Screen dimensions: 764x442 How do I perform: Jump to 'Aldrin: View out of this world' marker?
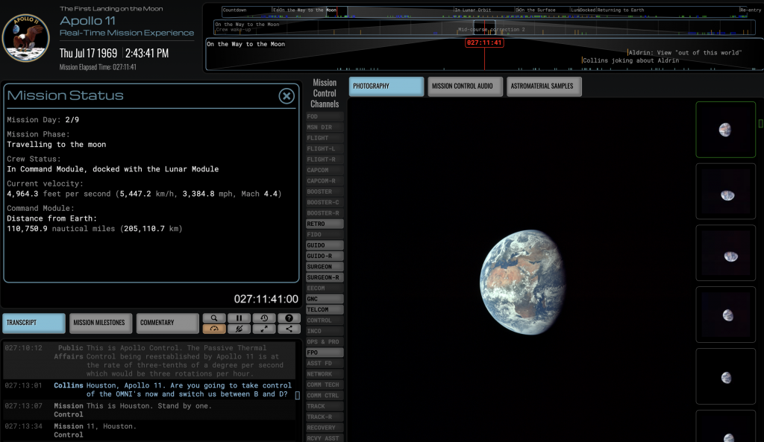[685, 53]
